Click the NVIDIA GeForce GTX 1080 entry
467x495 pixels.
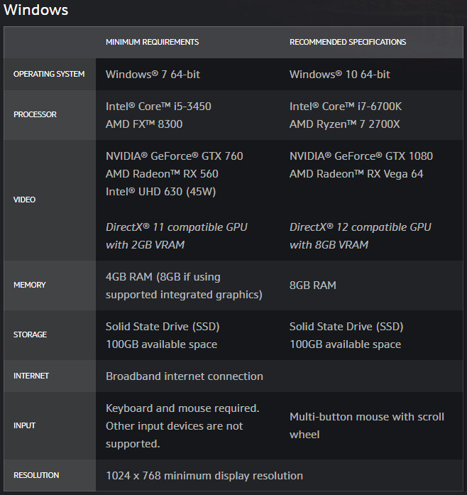coord(361,156)
